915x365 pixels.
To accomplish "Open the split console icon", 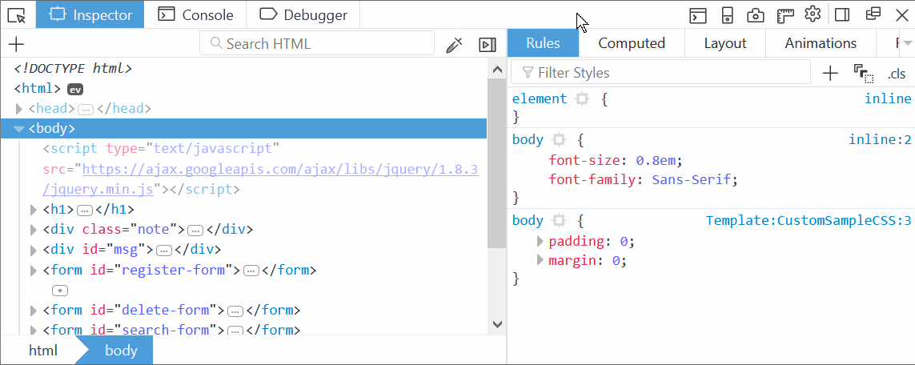I will coord(698,14).
